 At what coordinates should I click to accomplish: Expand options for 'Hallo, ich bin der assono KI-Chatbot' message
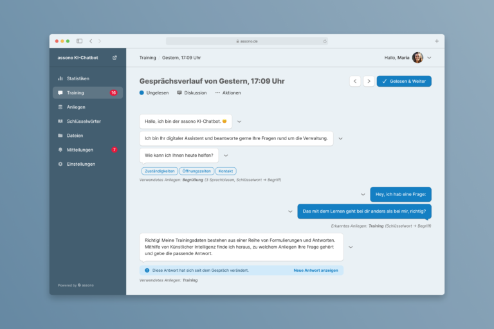239,121
